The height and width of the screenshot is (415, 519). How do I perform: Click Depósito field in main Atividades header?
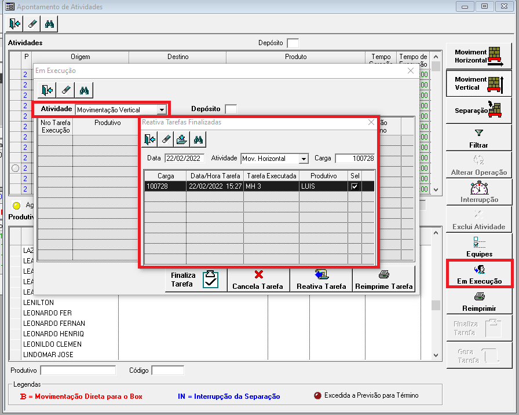[x=293, y=43]
